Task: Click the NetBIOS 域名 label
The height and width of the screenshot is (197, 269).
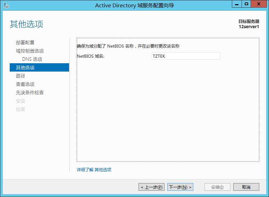Action: (91, 56)
